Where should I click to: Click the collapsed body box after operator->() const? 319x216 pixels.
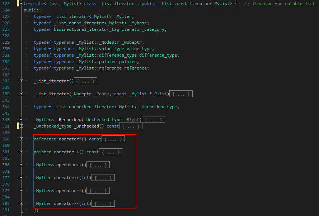[x=111, y=152]
